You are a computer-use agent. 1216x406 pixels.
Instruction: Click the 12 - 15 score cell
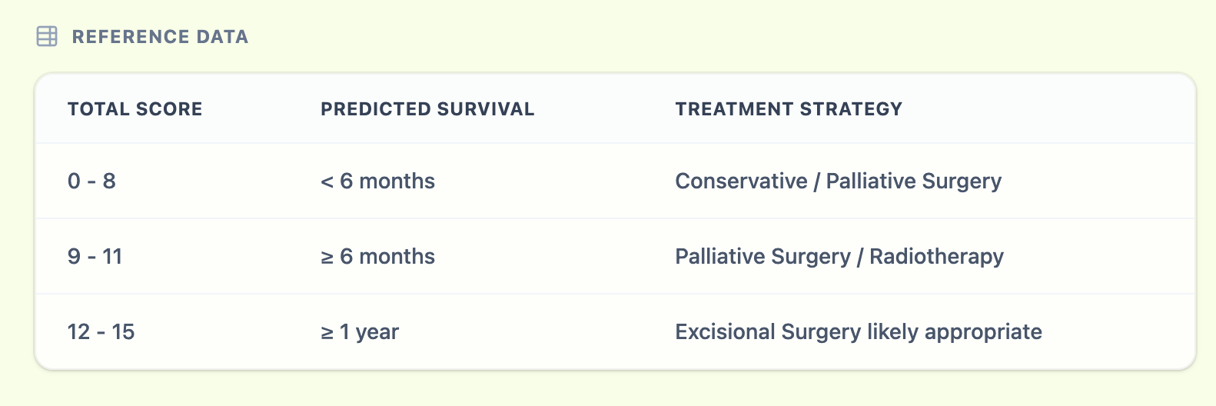101,332
